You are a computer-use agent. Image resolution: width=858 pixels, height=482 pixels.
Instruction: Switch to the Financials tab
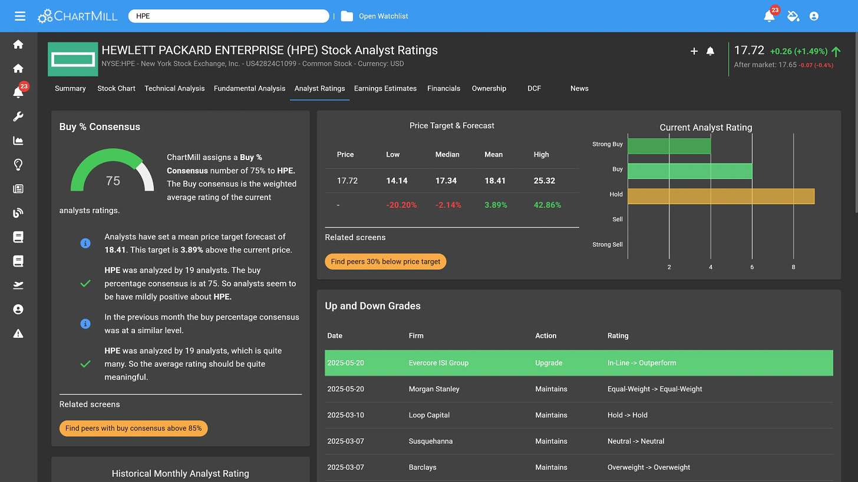pos(444,88)
